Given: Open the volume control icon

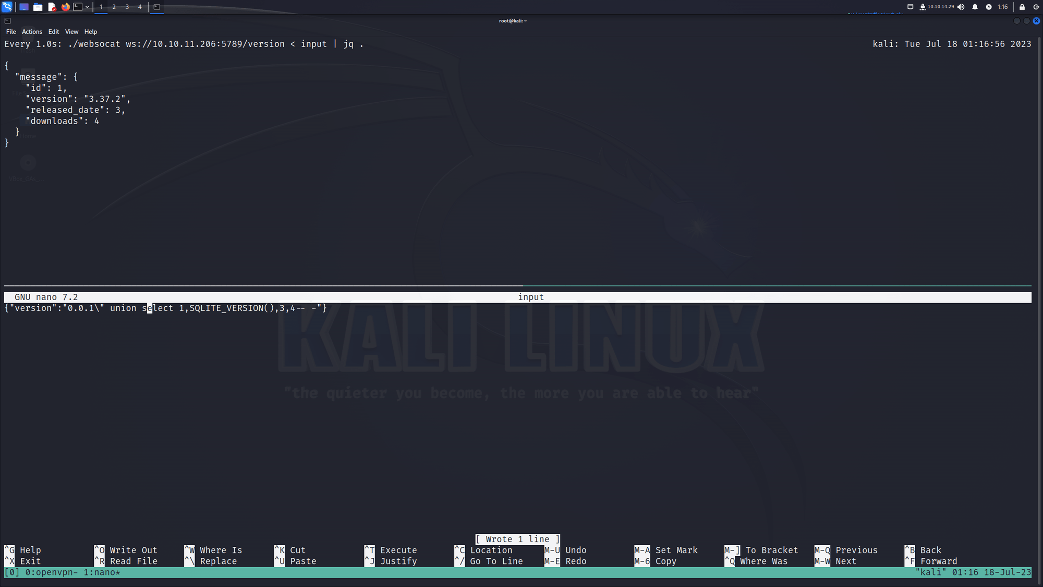Looking at the screenshot, I should pos(961,7).
